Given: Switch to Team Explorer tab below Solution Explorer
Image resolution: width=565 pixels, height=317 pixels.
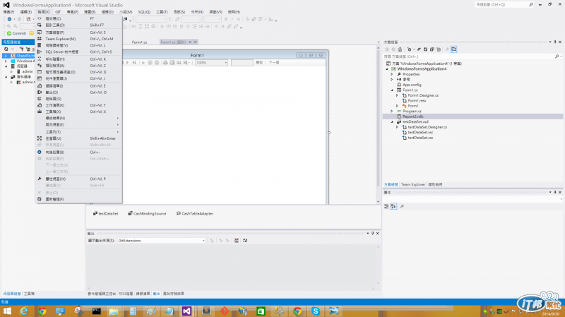Looking at the screenshot, I should (413, 184).
